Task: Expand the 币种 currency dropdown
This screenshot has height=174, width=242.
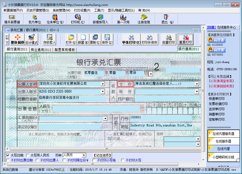Action: (x=83, y=155)
